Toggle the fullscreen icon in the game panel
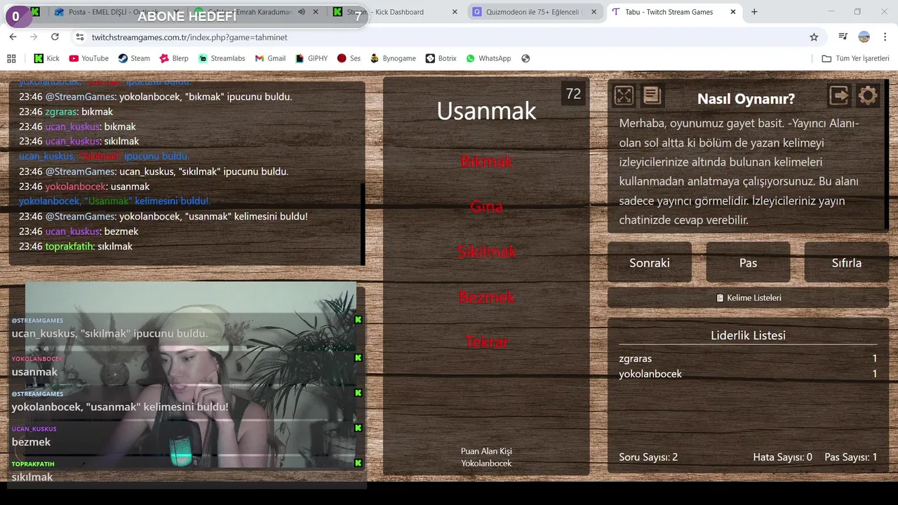The image size is (898, 505). tap(624, 95)
